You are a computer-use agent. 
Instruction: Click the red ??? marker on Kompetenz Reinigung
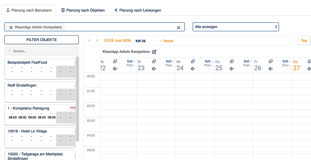point(72,108)
